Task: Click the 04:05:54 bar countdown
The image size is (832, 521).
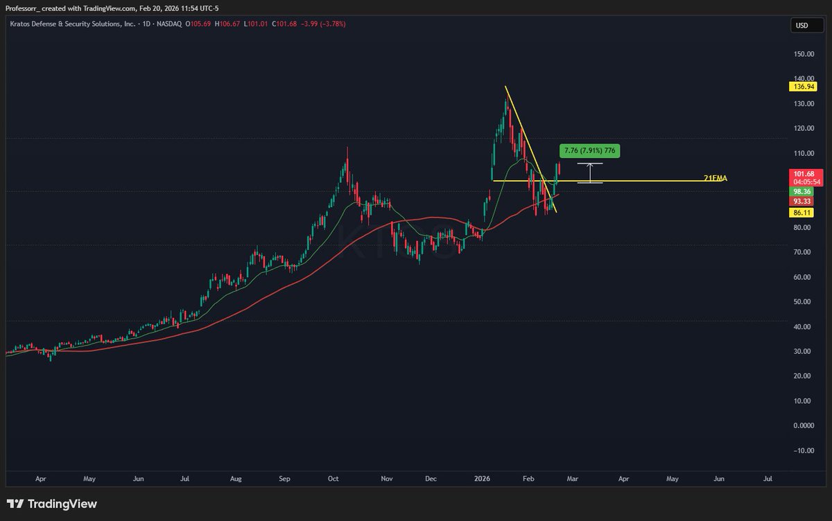Action: click(x=806, y=182)
